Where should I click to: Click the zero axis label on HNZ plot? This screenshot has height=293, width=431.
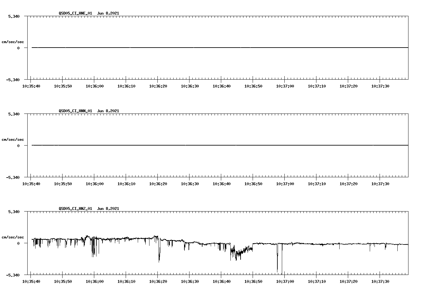tap(18, 244)
